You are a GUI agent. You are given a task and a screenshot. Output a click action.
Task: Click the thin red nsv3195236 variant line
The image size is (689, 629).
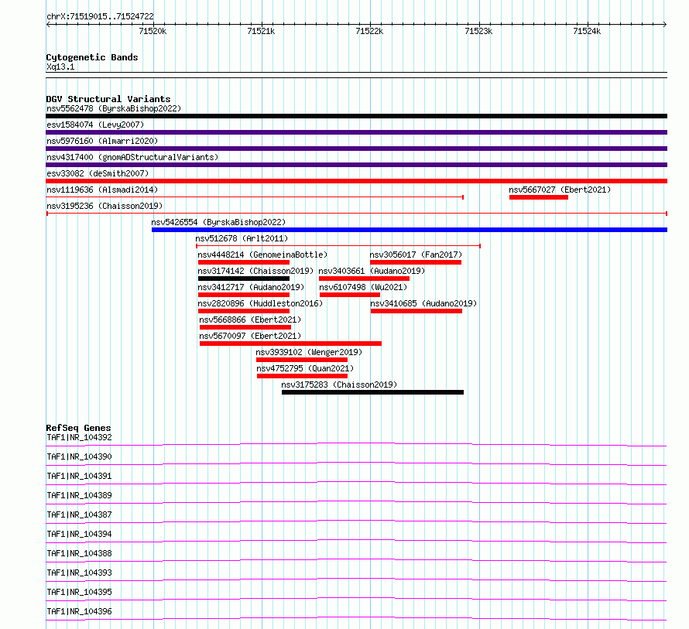click(x=357, y=214)
